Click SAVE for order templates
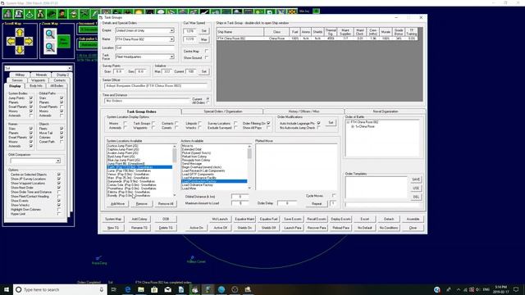The width and height of the screenshot is (525, 295). (x=416, y=179)
